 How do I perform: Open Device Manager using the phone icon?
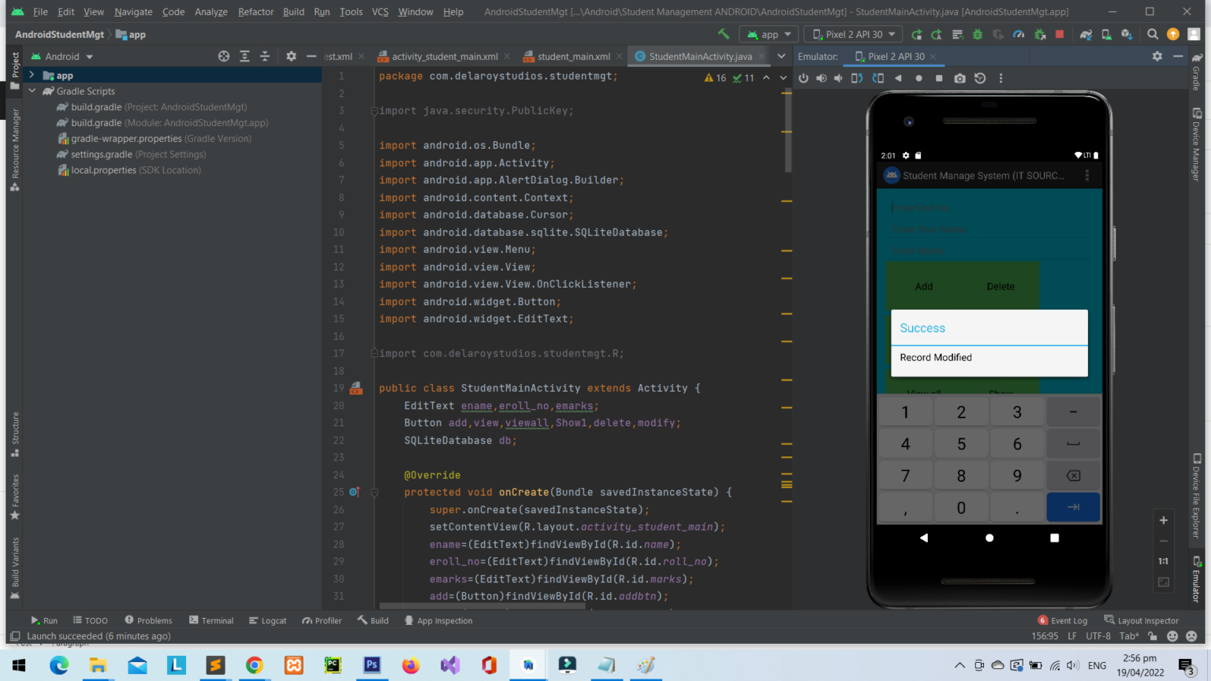(x=1106, y=34)
